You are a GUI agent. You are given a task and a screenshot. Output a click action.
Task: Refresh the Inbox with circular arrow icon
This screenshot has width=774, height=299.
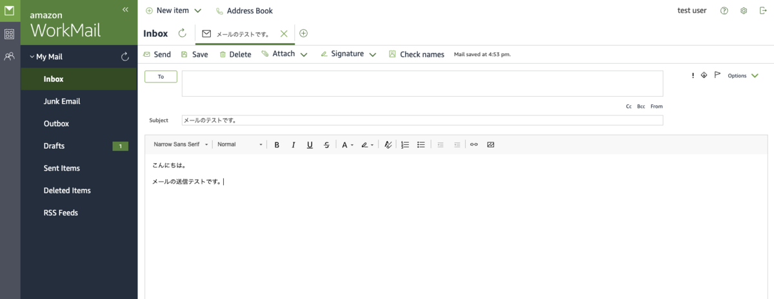pos(182,34)
